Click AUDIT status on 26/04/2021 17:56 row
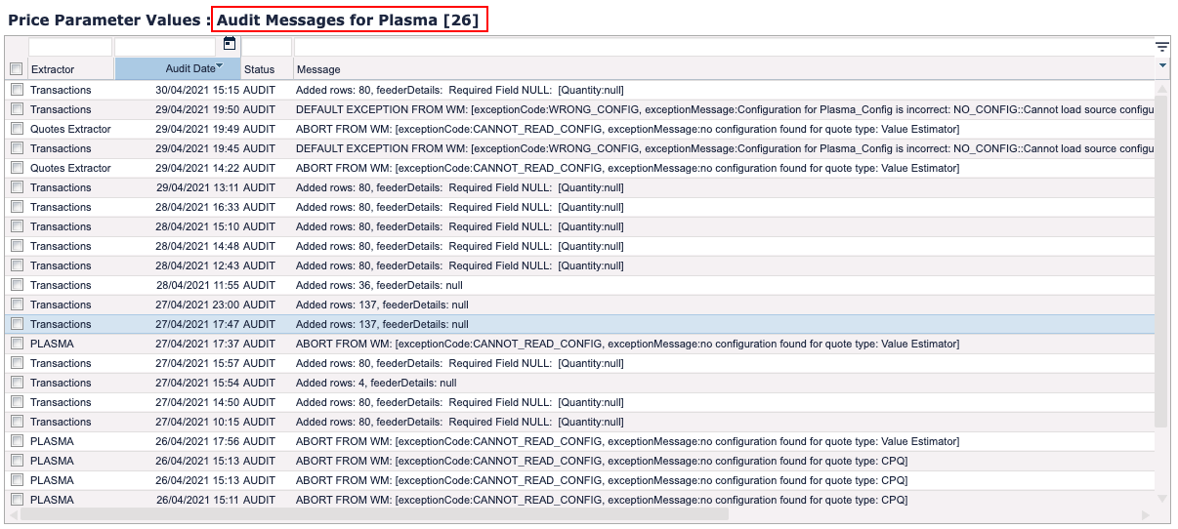 point(259,441)
